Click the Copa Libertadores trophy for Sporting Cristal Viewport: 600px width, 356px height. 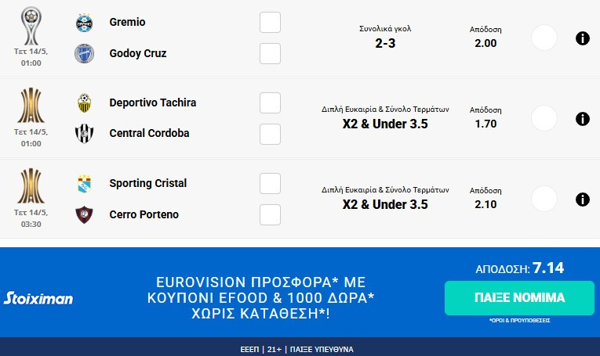[x=31, y=185]
